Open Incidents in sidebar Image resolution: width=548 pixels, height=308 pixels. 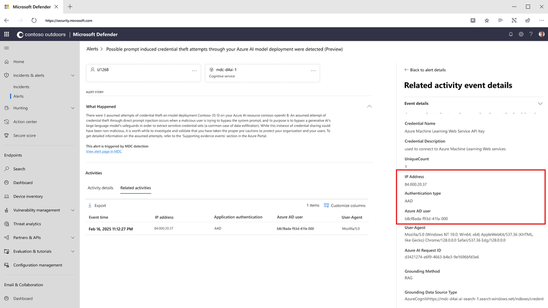[x=21, y=87]
